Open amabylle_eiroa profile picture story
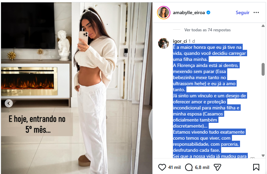The height and width of the screenshot is (174, 267). 164,12
